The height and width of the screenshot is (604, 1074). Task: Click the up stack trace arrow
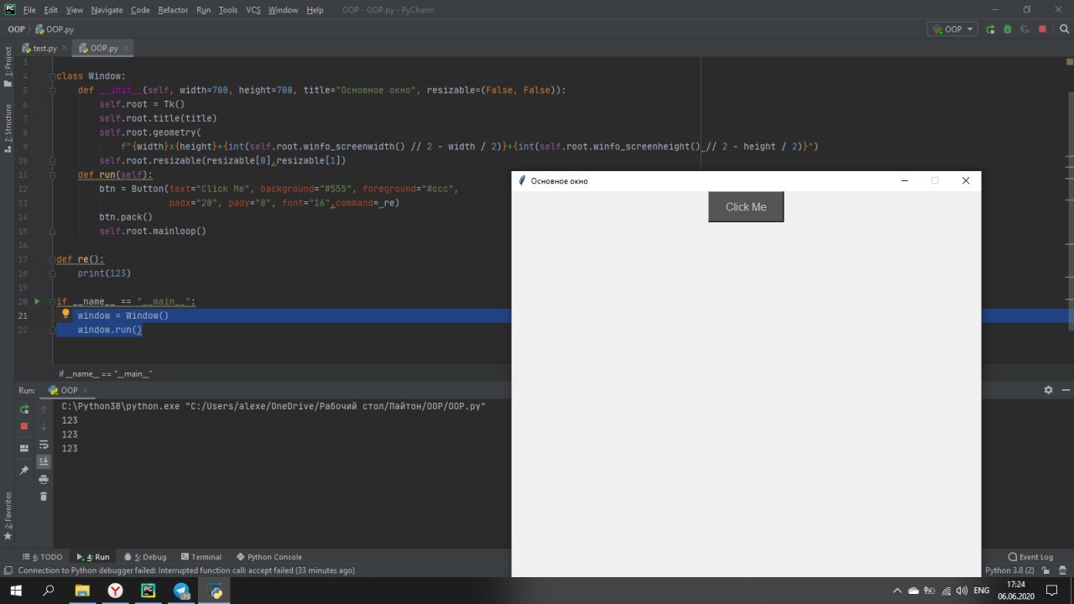click(x=44, y=409)
